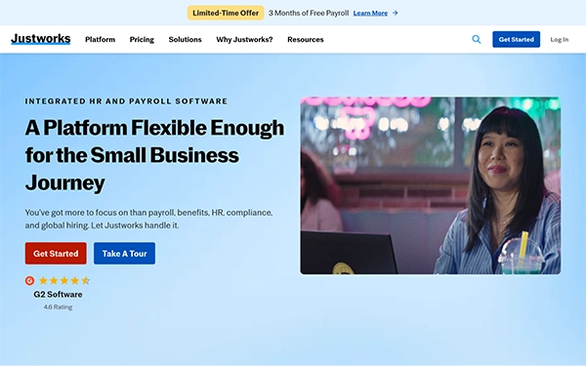Image resolution: width=586 pixels, height=366 pixels.
Task: Follow the Learn More offer link
Action: [x=370, y=13]
